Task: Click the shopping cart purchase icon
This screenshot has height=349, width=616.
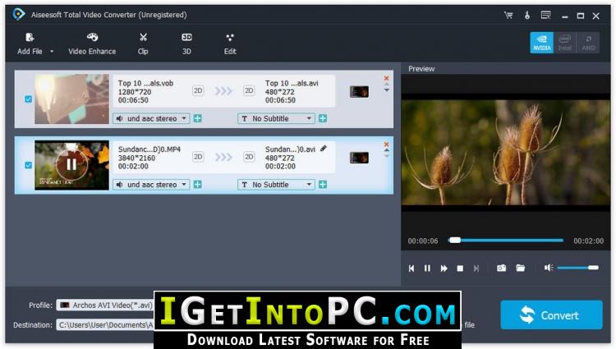Action: pyautogui.click(x=508, y=16)
